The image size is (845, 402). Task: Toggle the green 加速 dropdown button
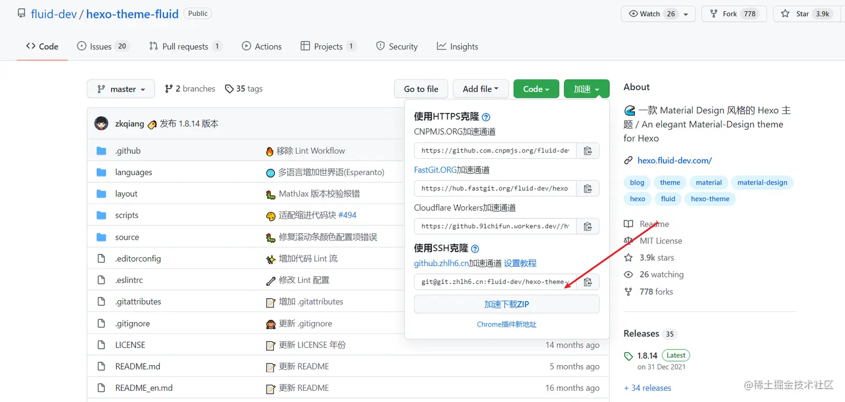point(586,89)
